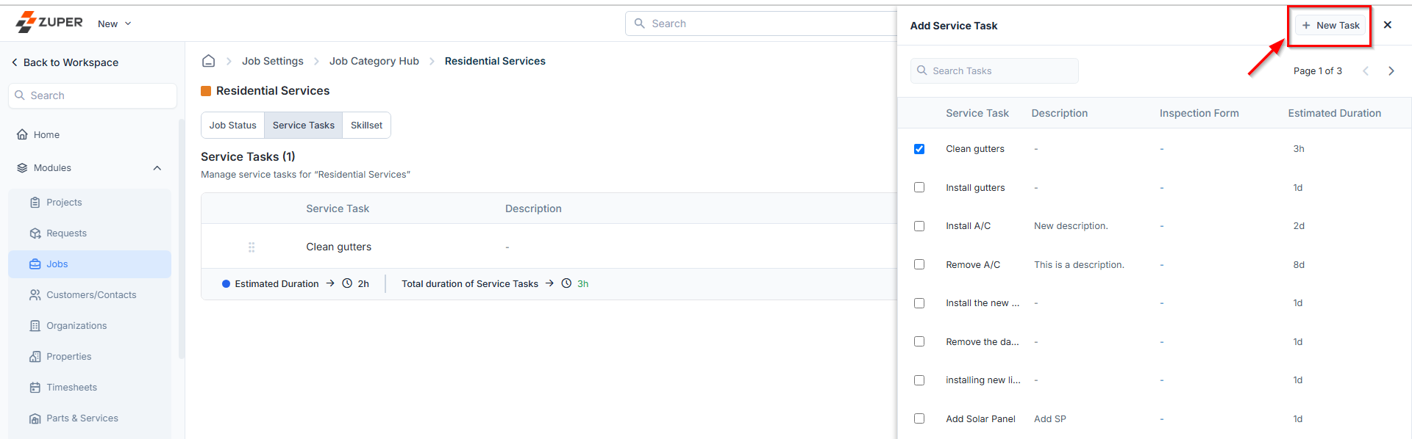Image resolution: width=1412 pixels, height=439 pixels.
Task: Check the Install A/C checkbox
Action: pos(919,226)
